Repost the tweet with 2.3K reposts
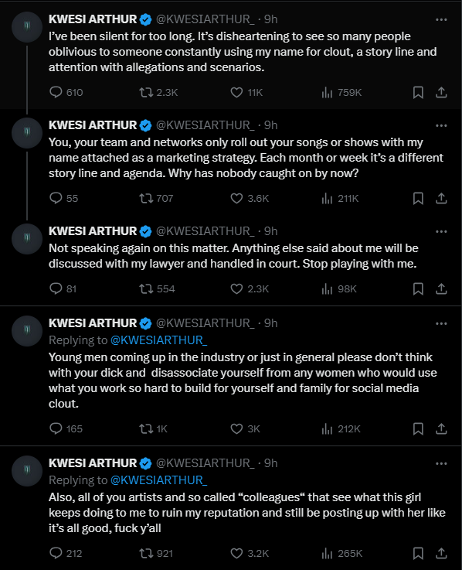Image resolution: width=462 pixels, height=570 pixels. (x=158, y=92)
